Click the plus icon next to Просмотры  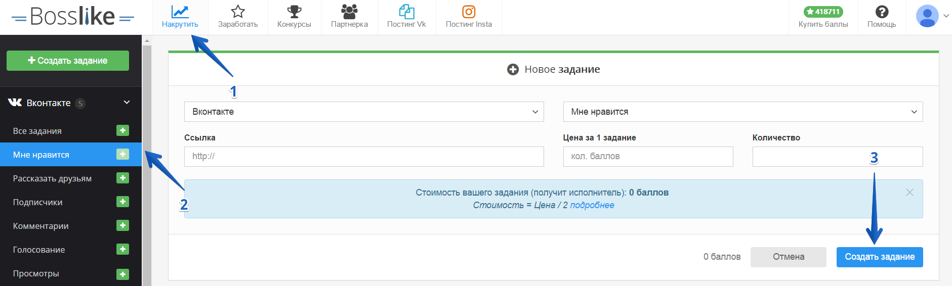pos(122,274)
